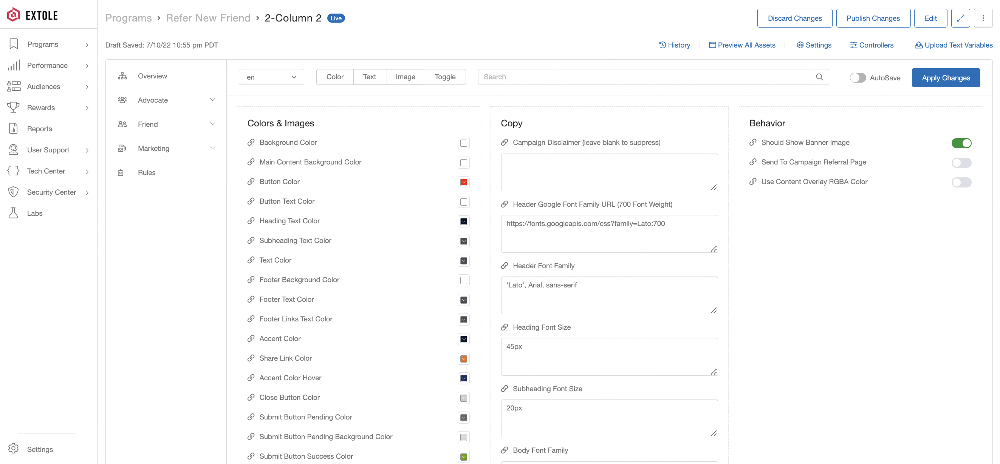This screenshot has width=1000, height=464.
Task: Open Preview All Assets link
Action: click(742, 45)
